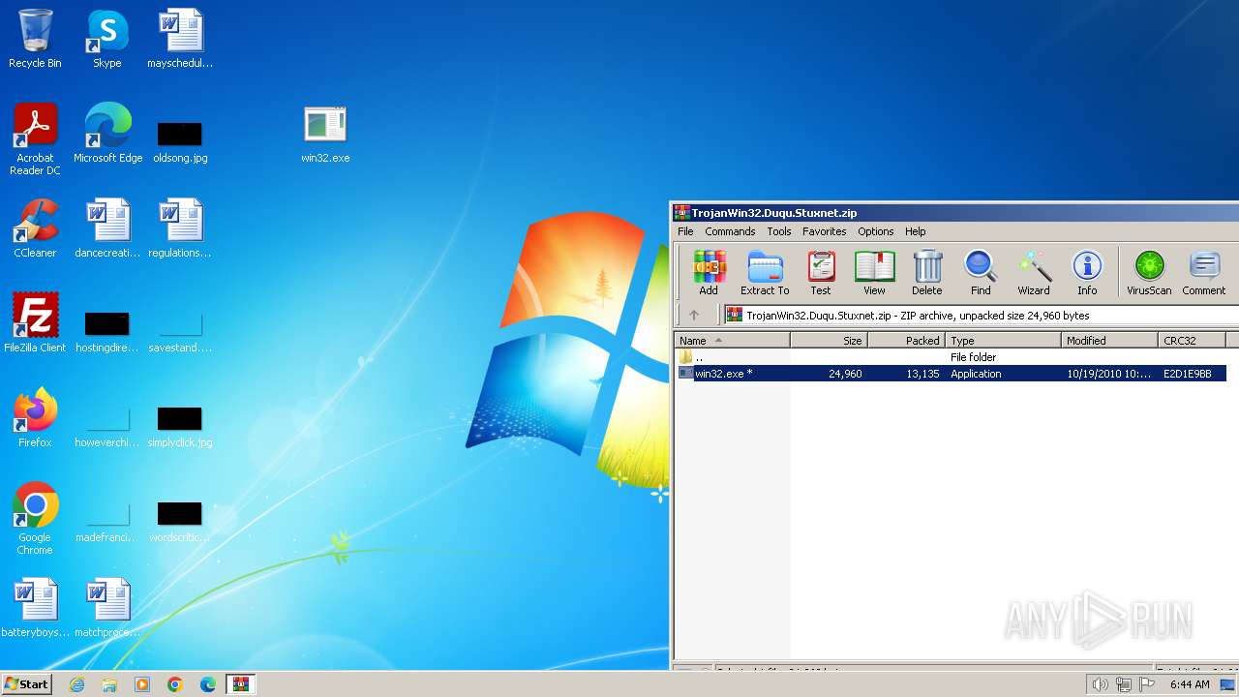
Task: Open the Options menu
Action: pyautogui.click(x=875, y=231)
